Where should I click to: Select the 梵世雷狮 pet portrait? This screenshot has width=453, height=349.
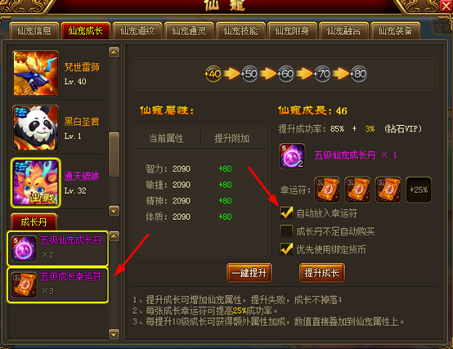pos(35,74)
